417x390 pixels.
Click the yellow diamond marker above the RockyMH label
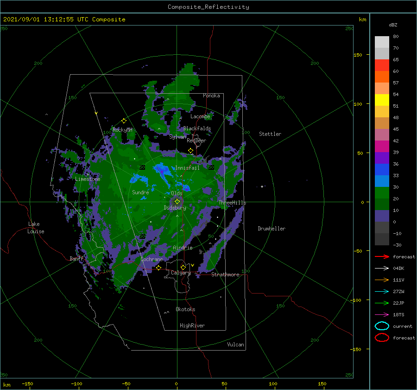[124, 121]
